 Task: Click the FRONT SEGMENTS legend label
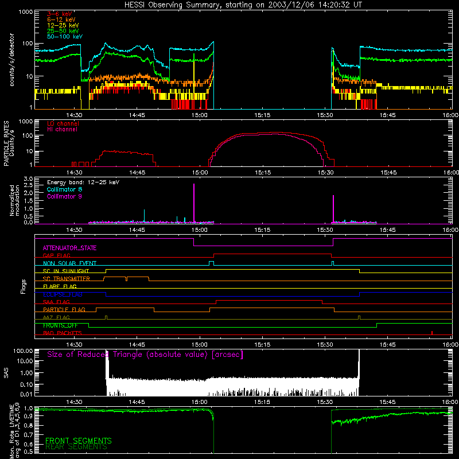[79, 441]
